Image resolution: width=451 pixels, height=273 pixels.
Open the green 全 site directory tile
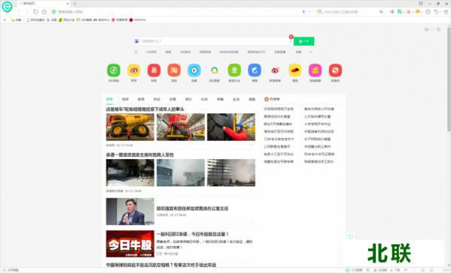coord(234,70)
